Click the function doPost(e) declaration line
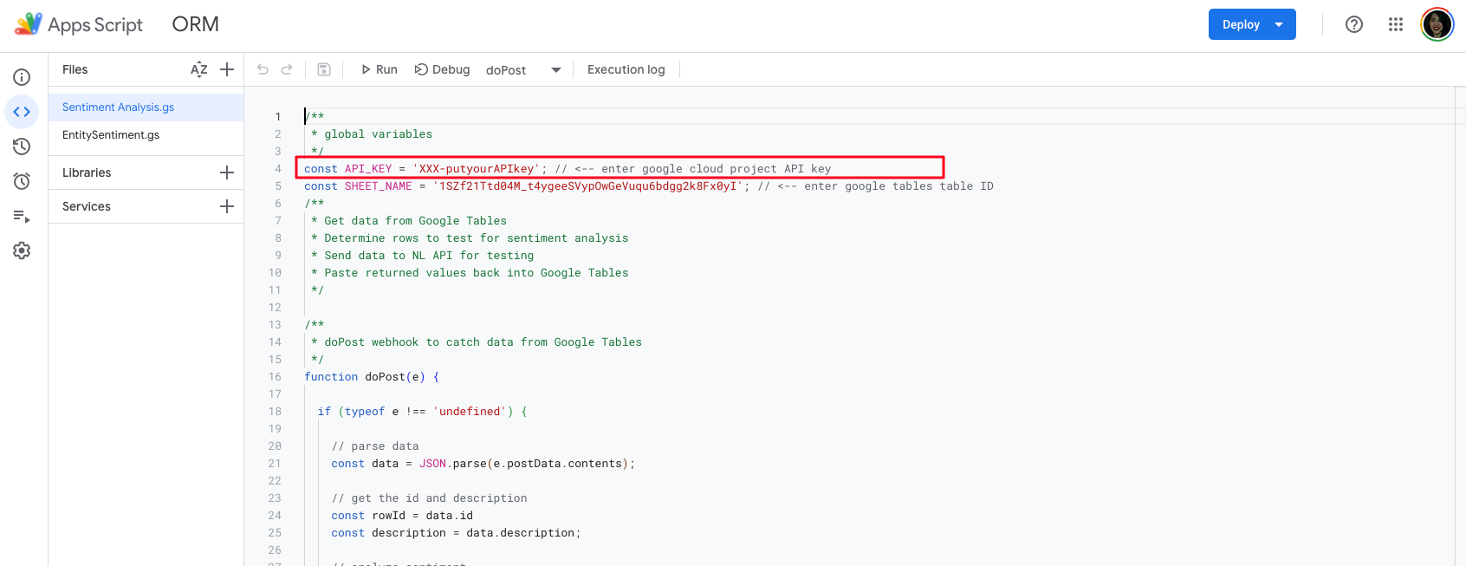This screenshot has width=1466, height=566. (372, 377)
